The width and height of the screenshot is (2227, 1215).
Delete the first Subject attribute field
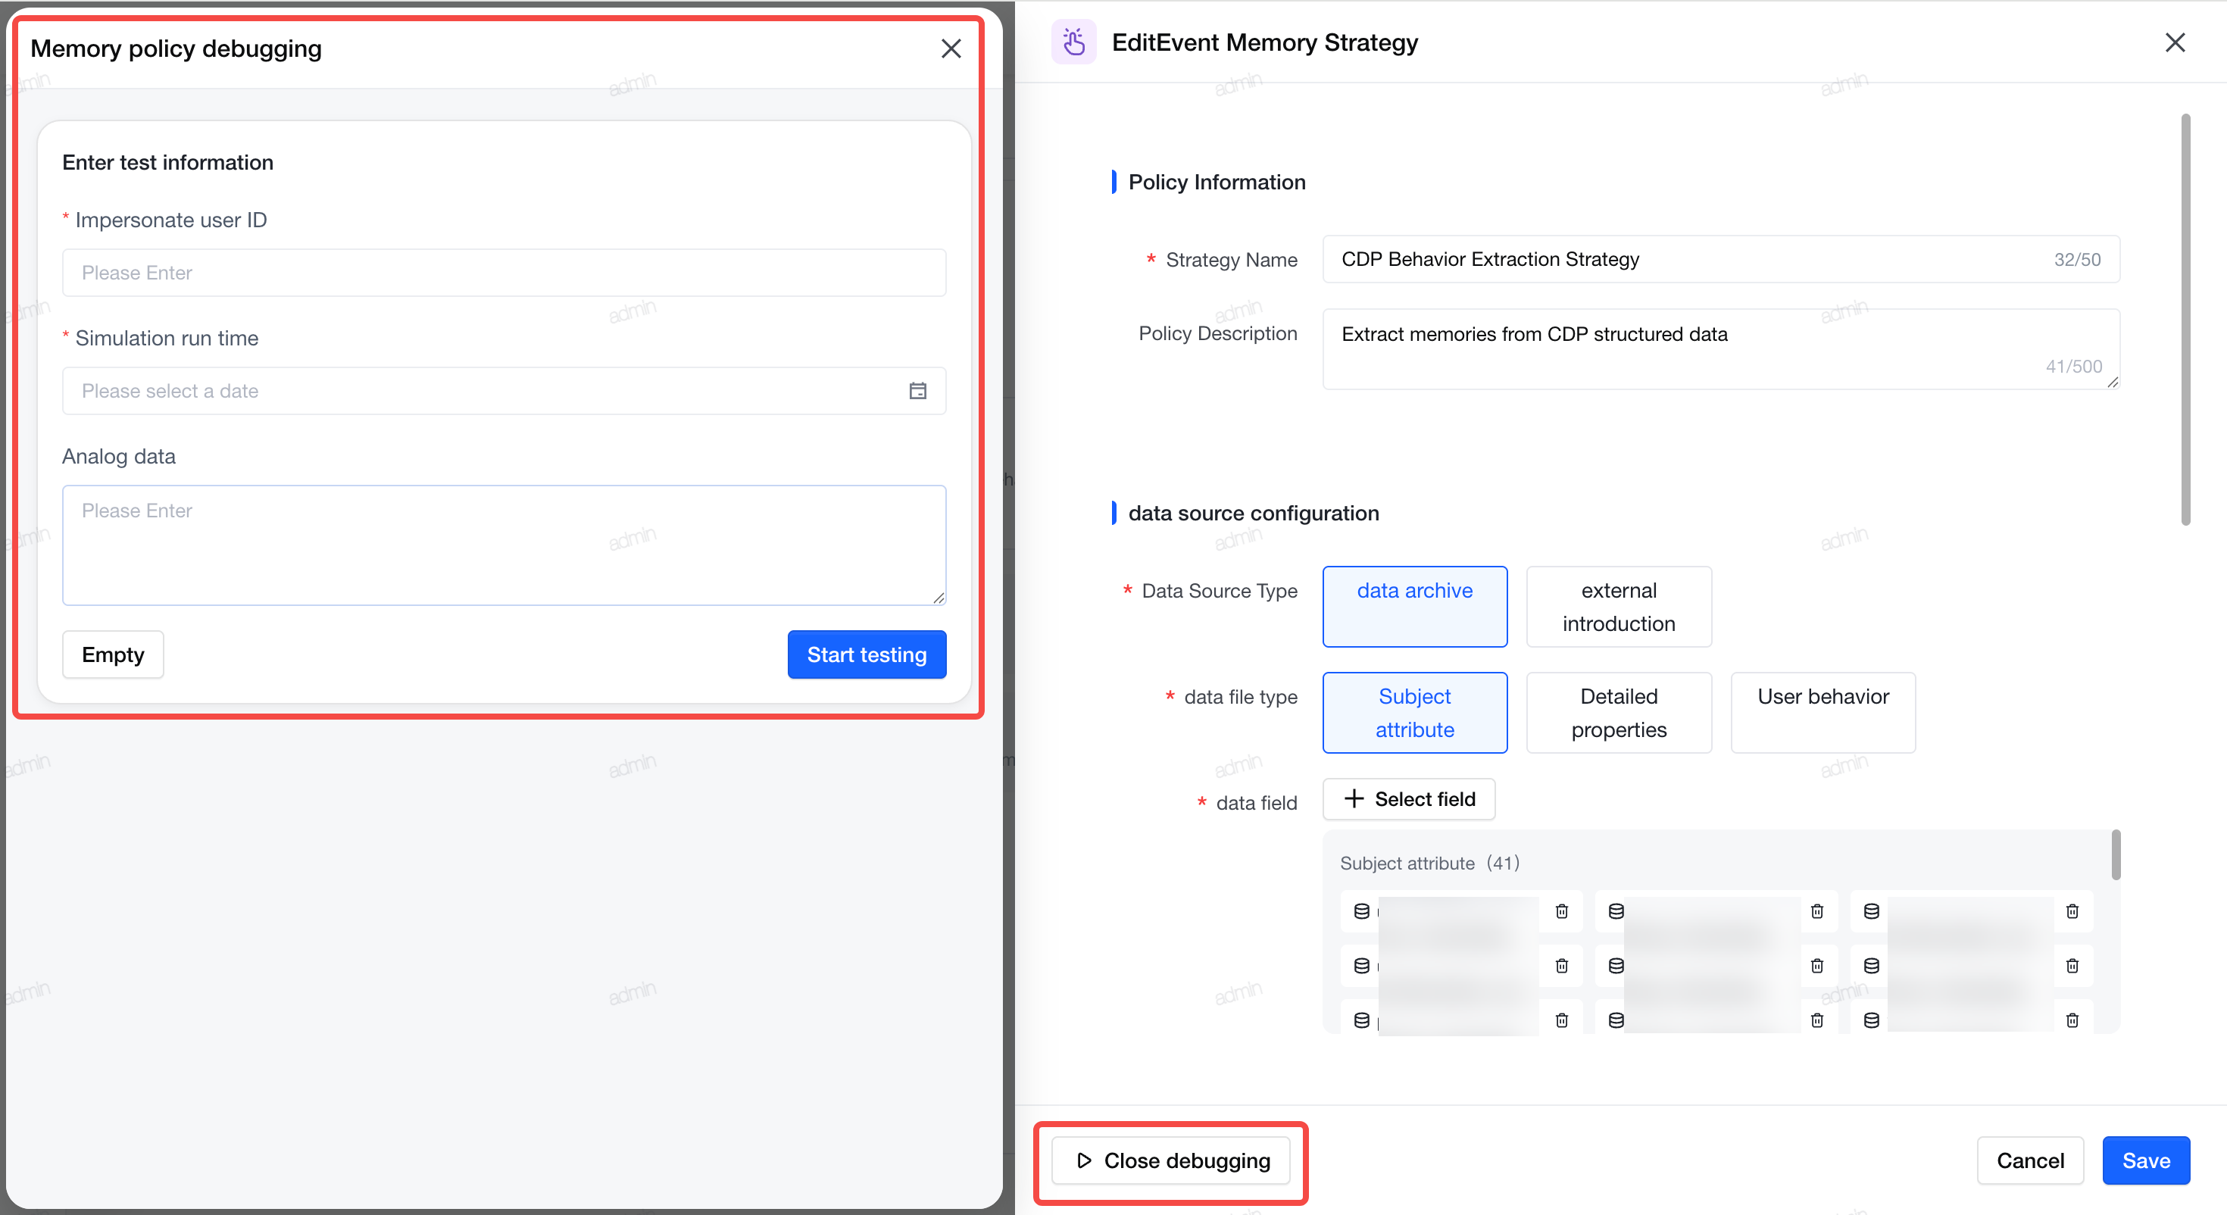point(1561,911)
